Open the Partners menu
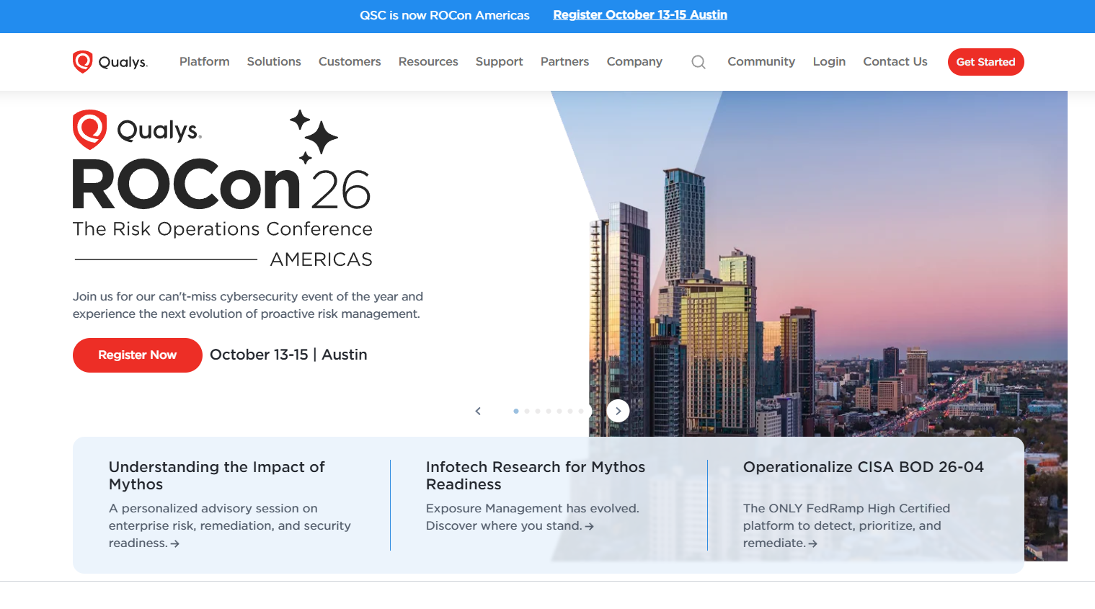Viewport: 1095px width, 609px height. point(565,62)
